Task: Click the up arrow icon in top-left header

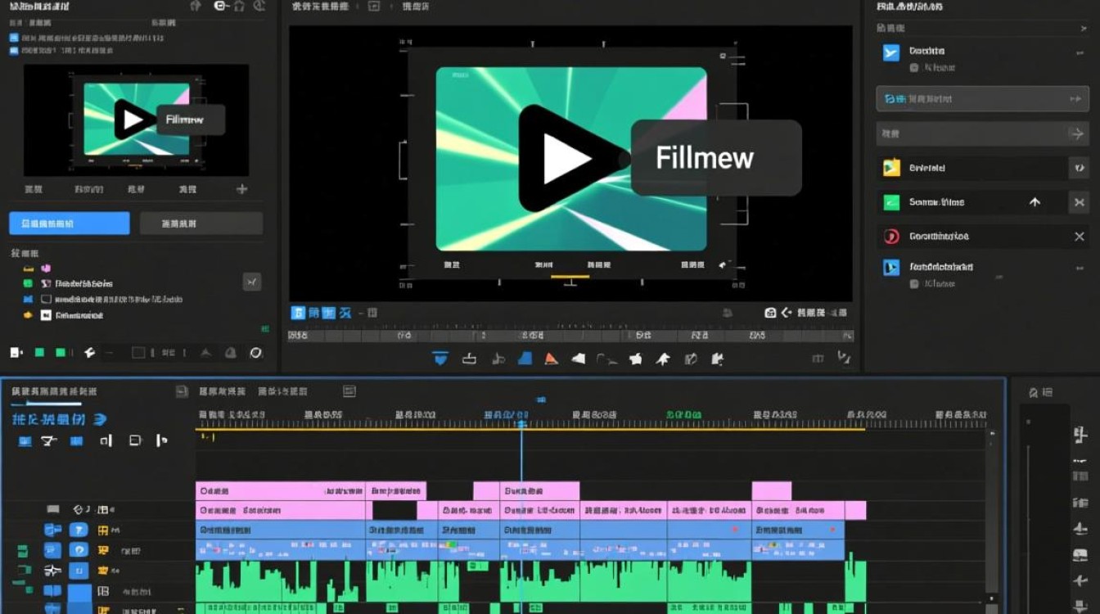Action: coord(195,6)
